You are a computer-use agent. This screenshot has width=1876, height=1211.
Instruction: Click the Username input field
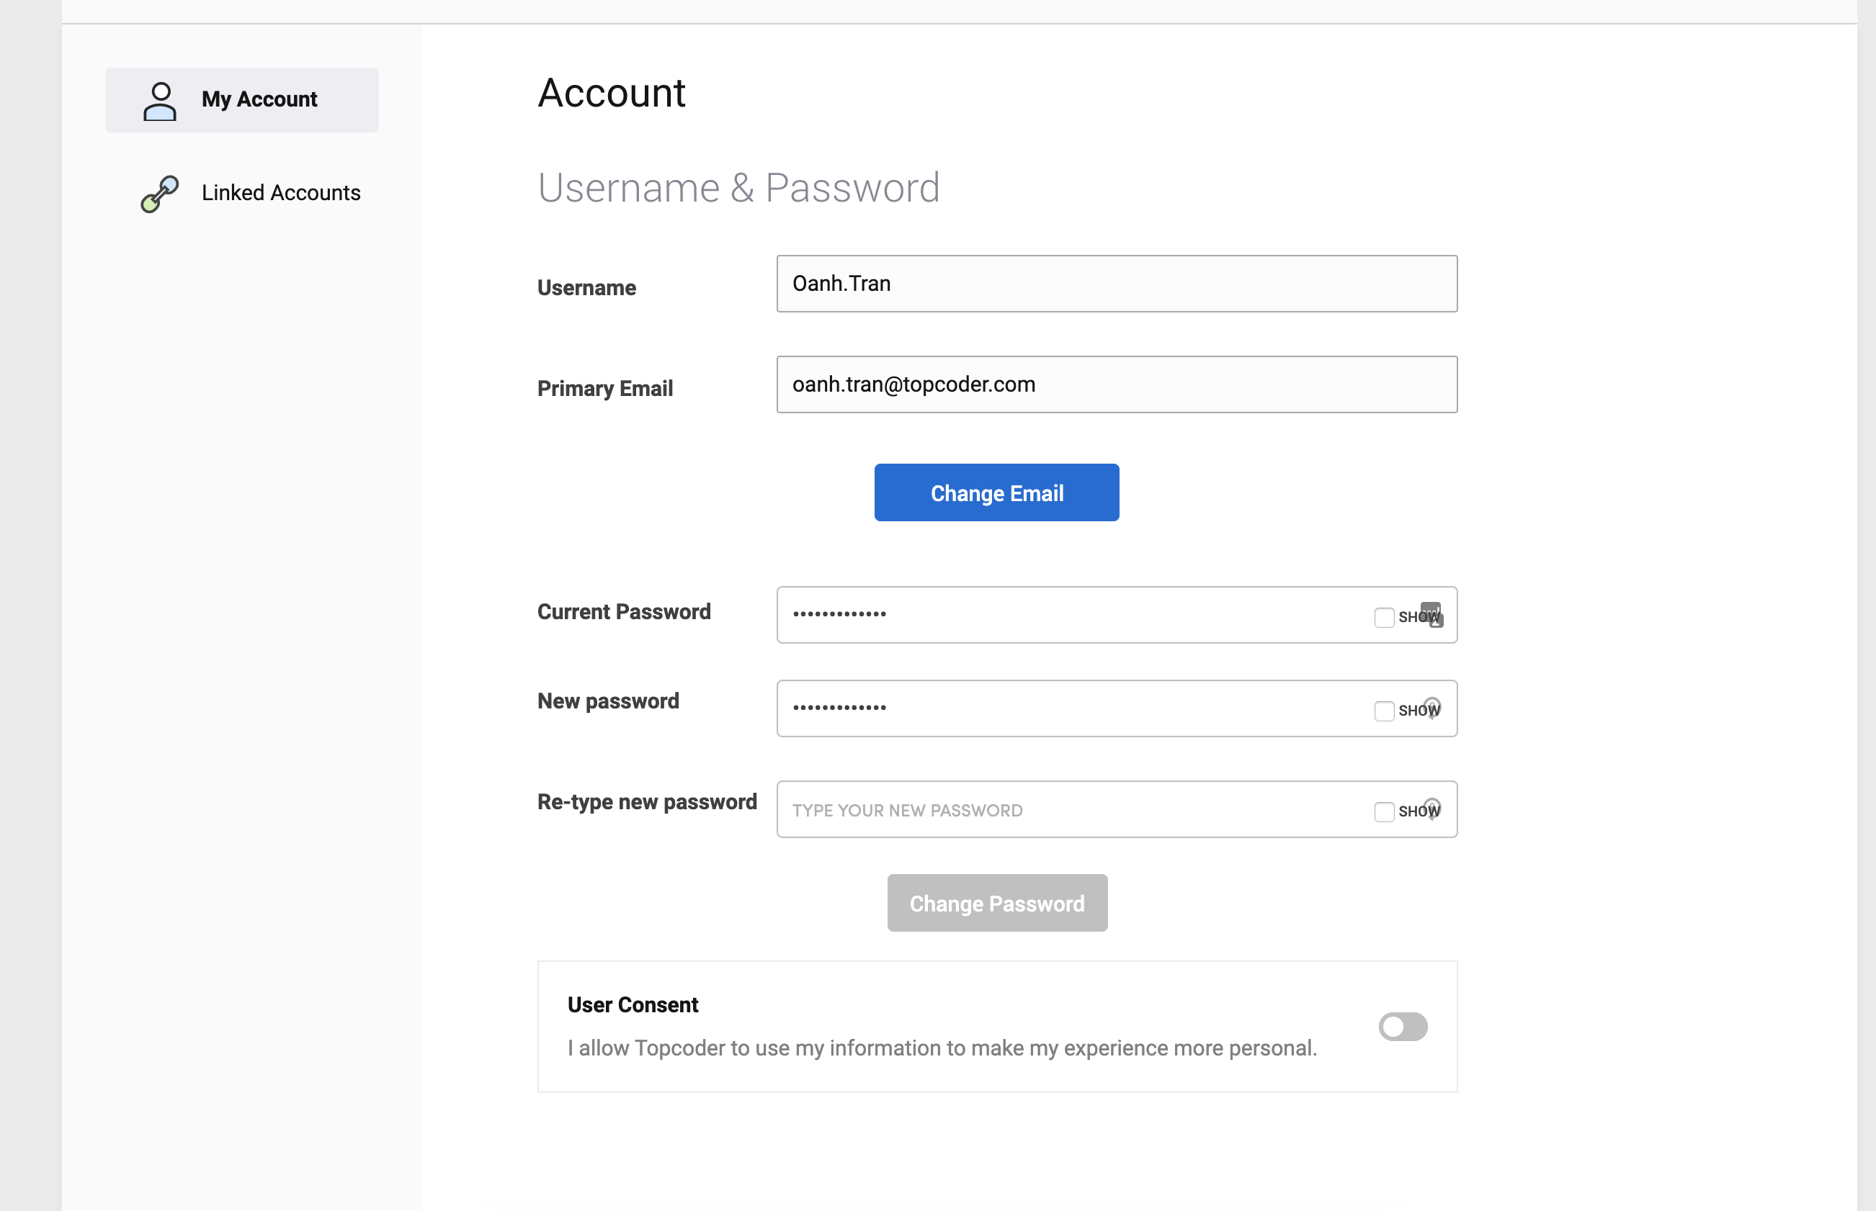[1117, 284]
